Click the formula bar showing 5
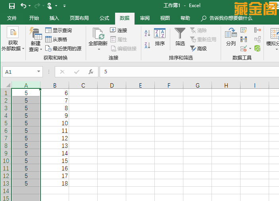Image resolution: width=279 pixels, height=201 pixels. (189, 72)
